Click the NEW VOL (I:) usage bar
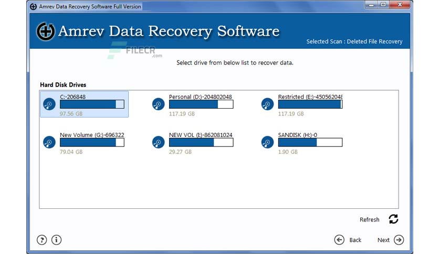Viewport: 439px width, 254px height. click(201, 142)
